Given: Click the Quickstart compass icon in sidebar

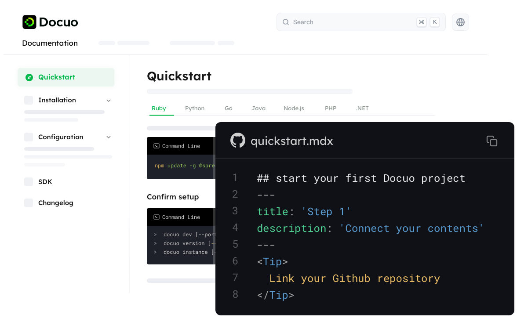Looking at the screenshot, I should [29, 77].
